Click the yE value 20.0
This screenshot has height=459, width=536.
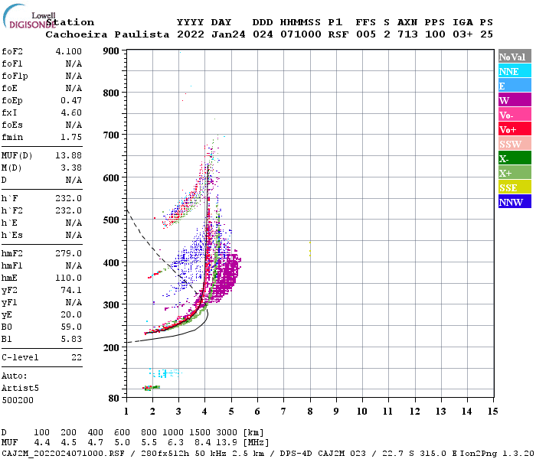pos(71,315)
